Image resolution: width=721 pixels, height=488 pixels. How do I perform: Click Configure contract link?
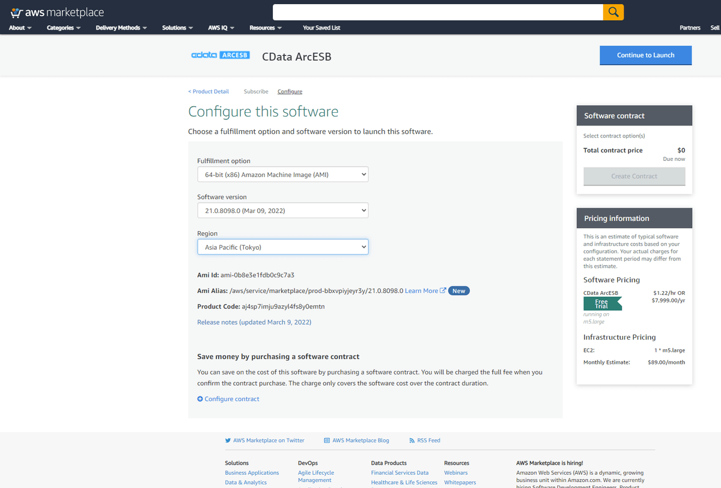232,399
